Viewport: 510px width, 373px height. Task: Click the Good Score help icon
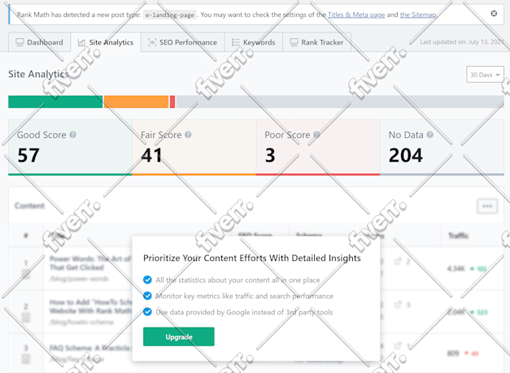73,135
